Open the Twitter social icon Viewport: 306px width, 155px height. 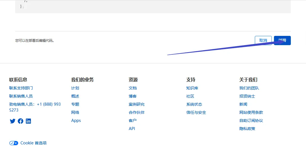(x=12, y=121)
